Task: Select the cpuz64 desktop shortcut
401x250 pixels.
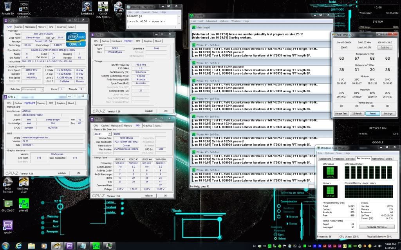Action: point(8,227)
